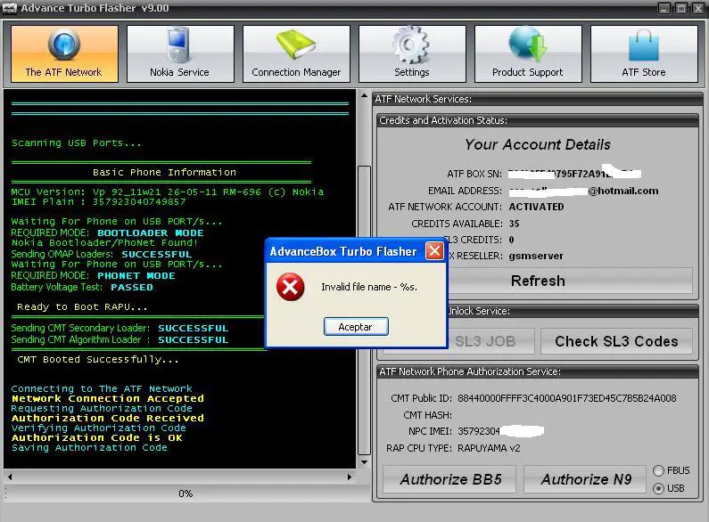Select ATF Store tab label
Viewport: 709px width, 522px height.
tap(643, 72)
